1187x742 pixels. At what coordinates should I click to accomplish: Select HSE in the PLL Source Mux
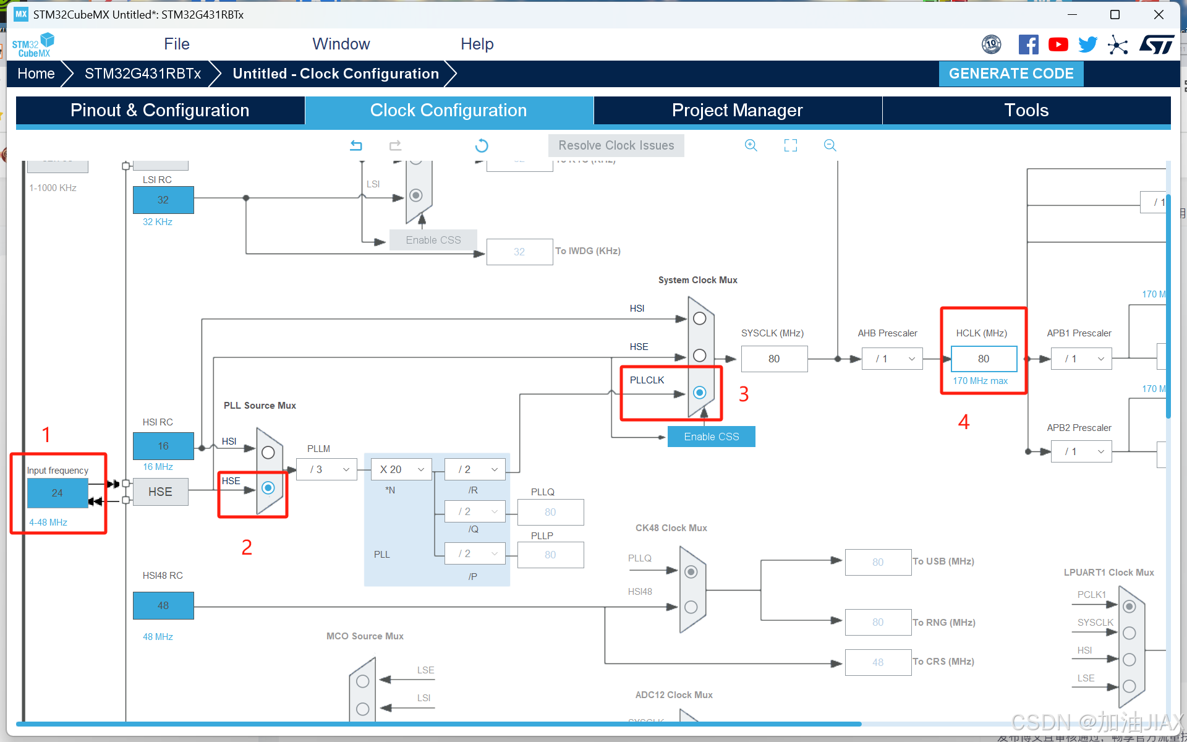coord(268,488)
